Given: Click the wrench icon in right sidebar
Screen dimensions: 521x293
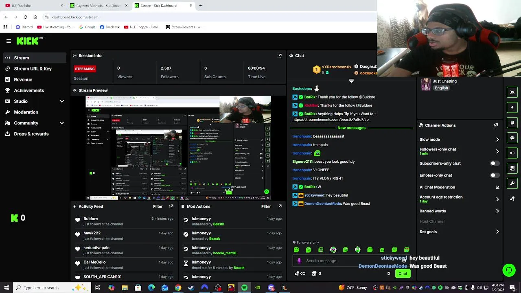Looking at the screenshot, I should coord(512,183).
